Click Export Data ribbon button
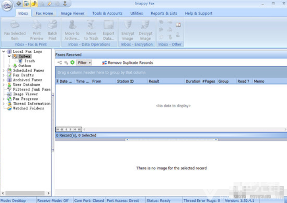Screen dimensions: 287x203 point(108,30)
